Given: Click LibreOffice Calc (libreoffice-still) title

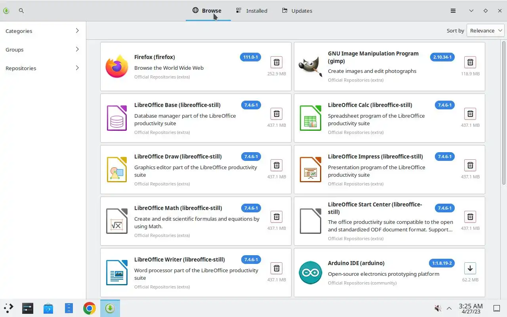Looking at the screenshot, I should (370, 105).
